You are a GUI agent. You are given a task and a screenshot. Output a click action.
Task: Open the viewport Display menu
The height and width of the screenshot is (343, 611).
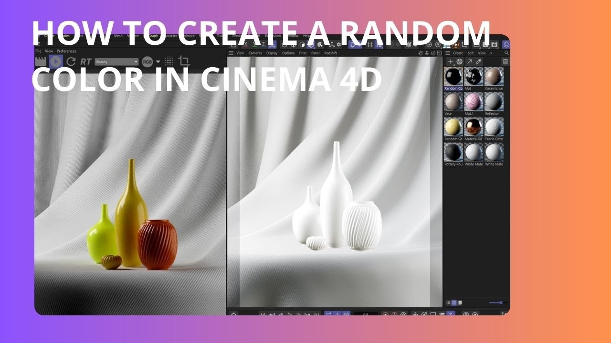click(x=272, y=53)
